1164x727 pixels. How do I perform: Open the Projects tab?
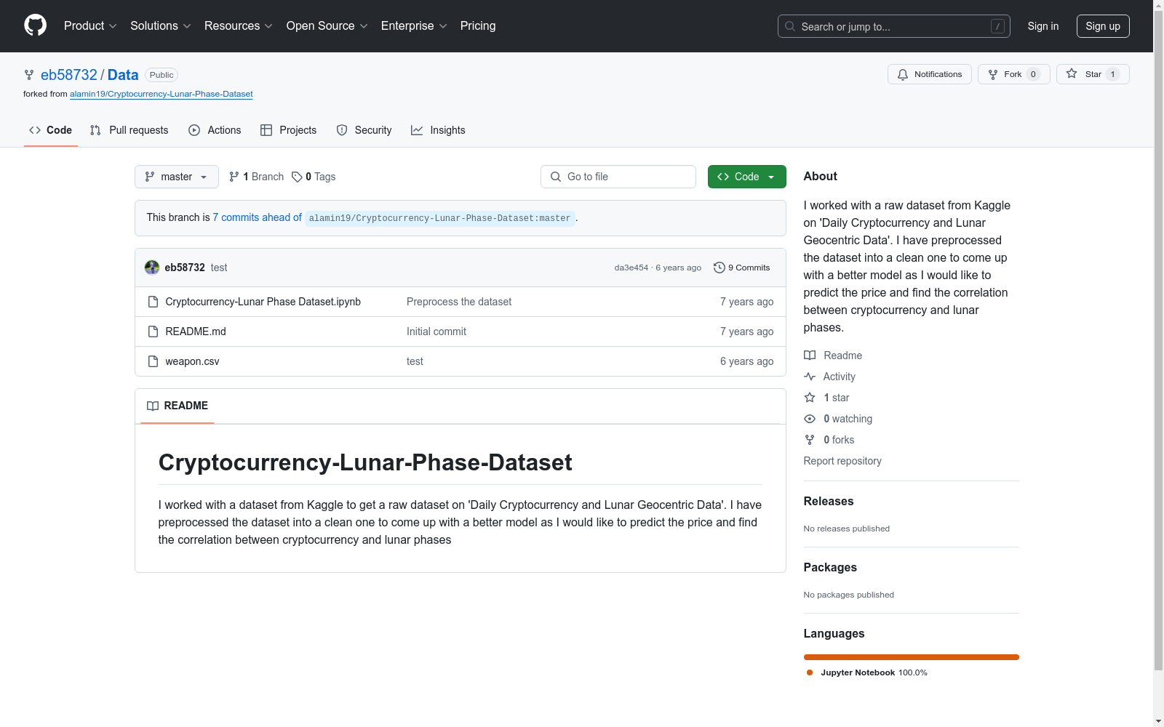coord(288,130)
